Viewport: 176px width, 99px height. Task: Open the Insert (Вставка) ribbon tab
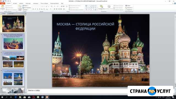click(x=15, y=3)
